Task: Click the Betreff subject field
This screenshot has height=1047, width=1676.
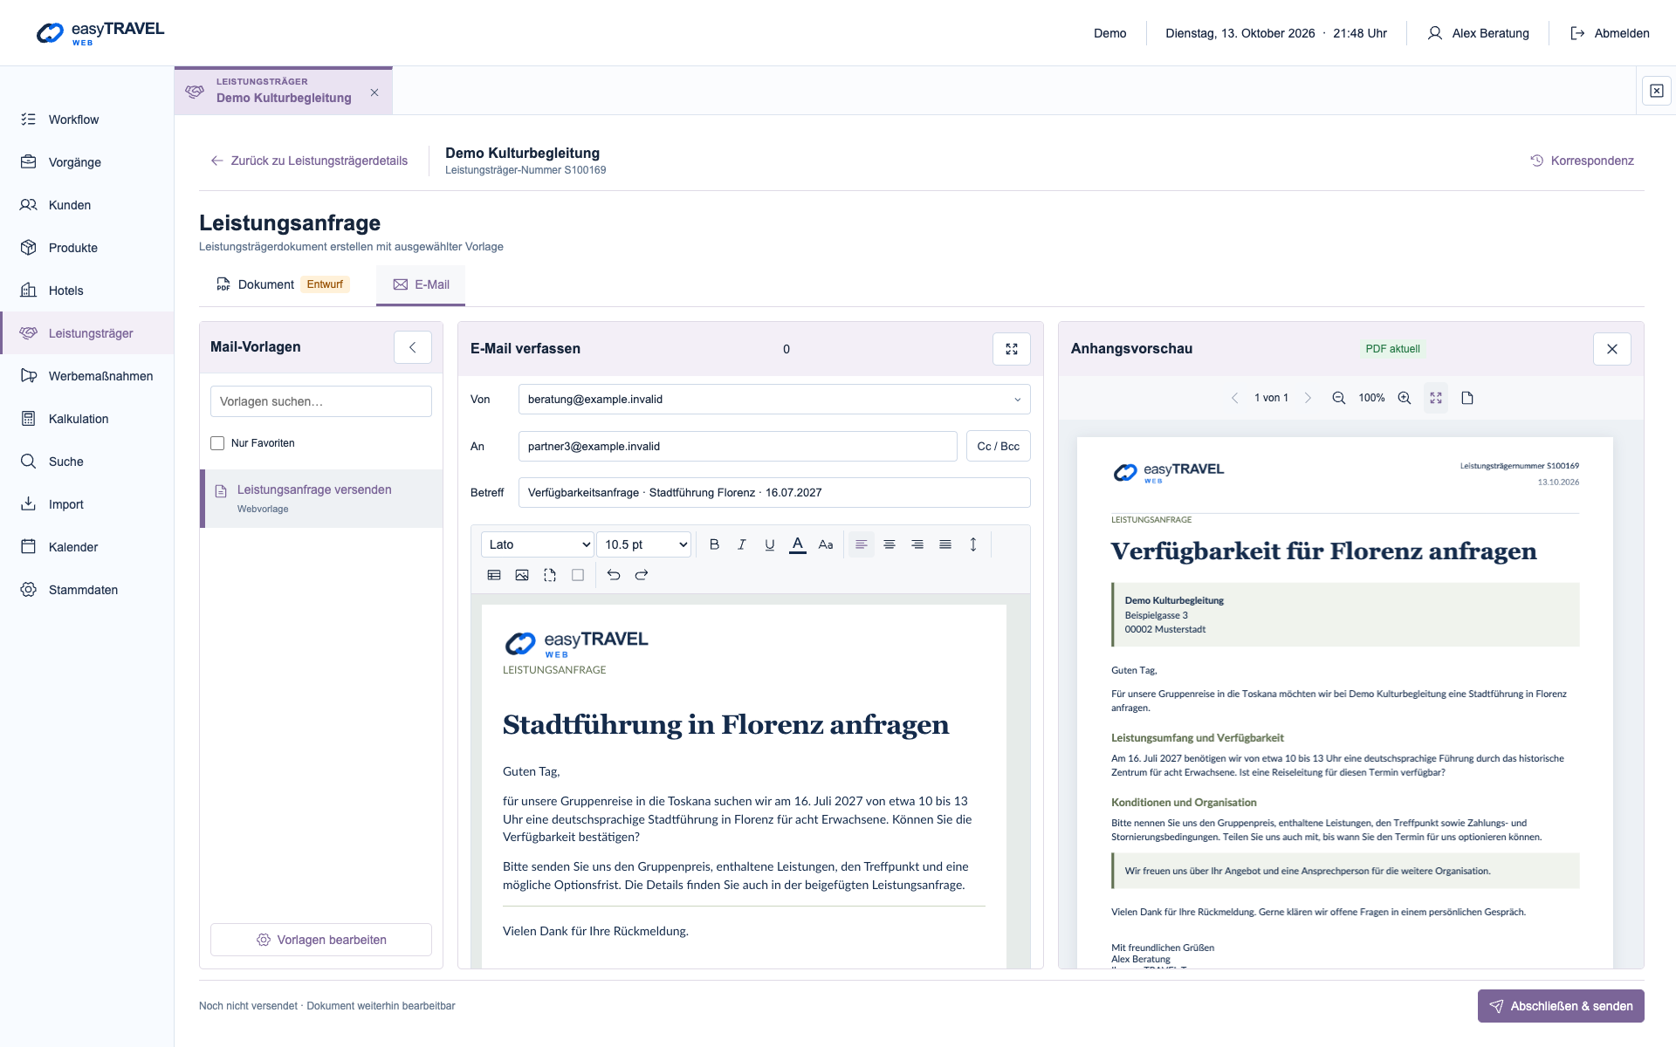Action: 774,493
